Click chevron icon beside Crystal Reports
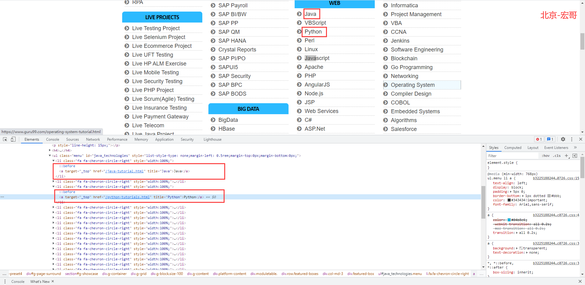The width and height of the screenshot is (585, 285). (x=213, y=50)
